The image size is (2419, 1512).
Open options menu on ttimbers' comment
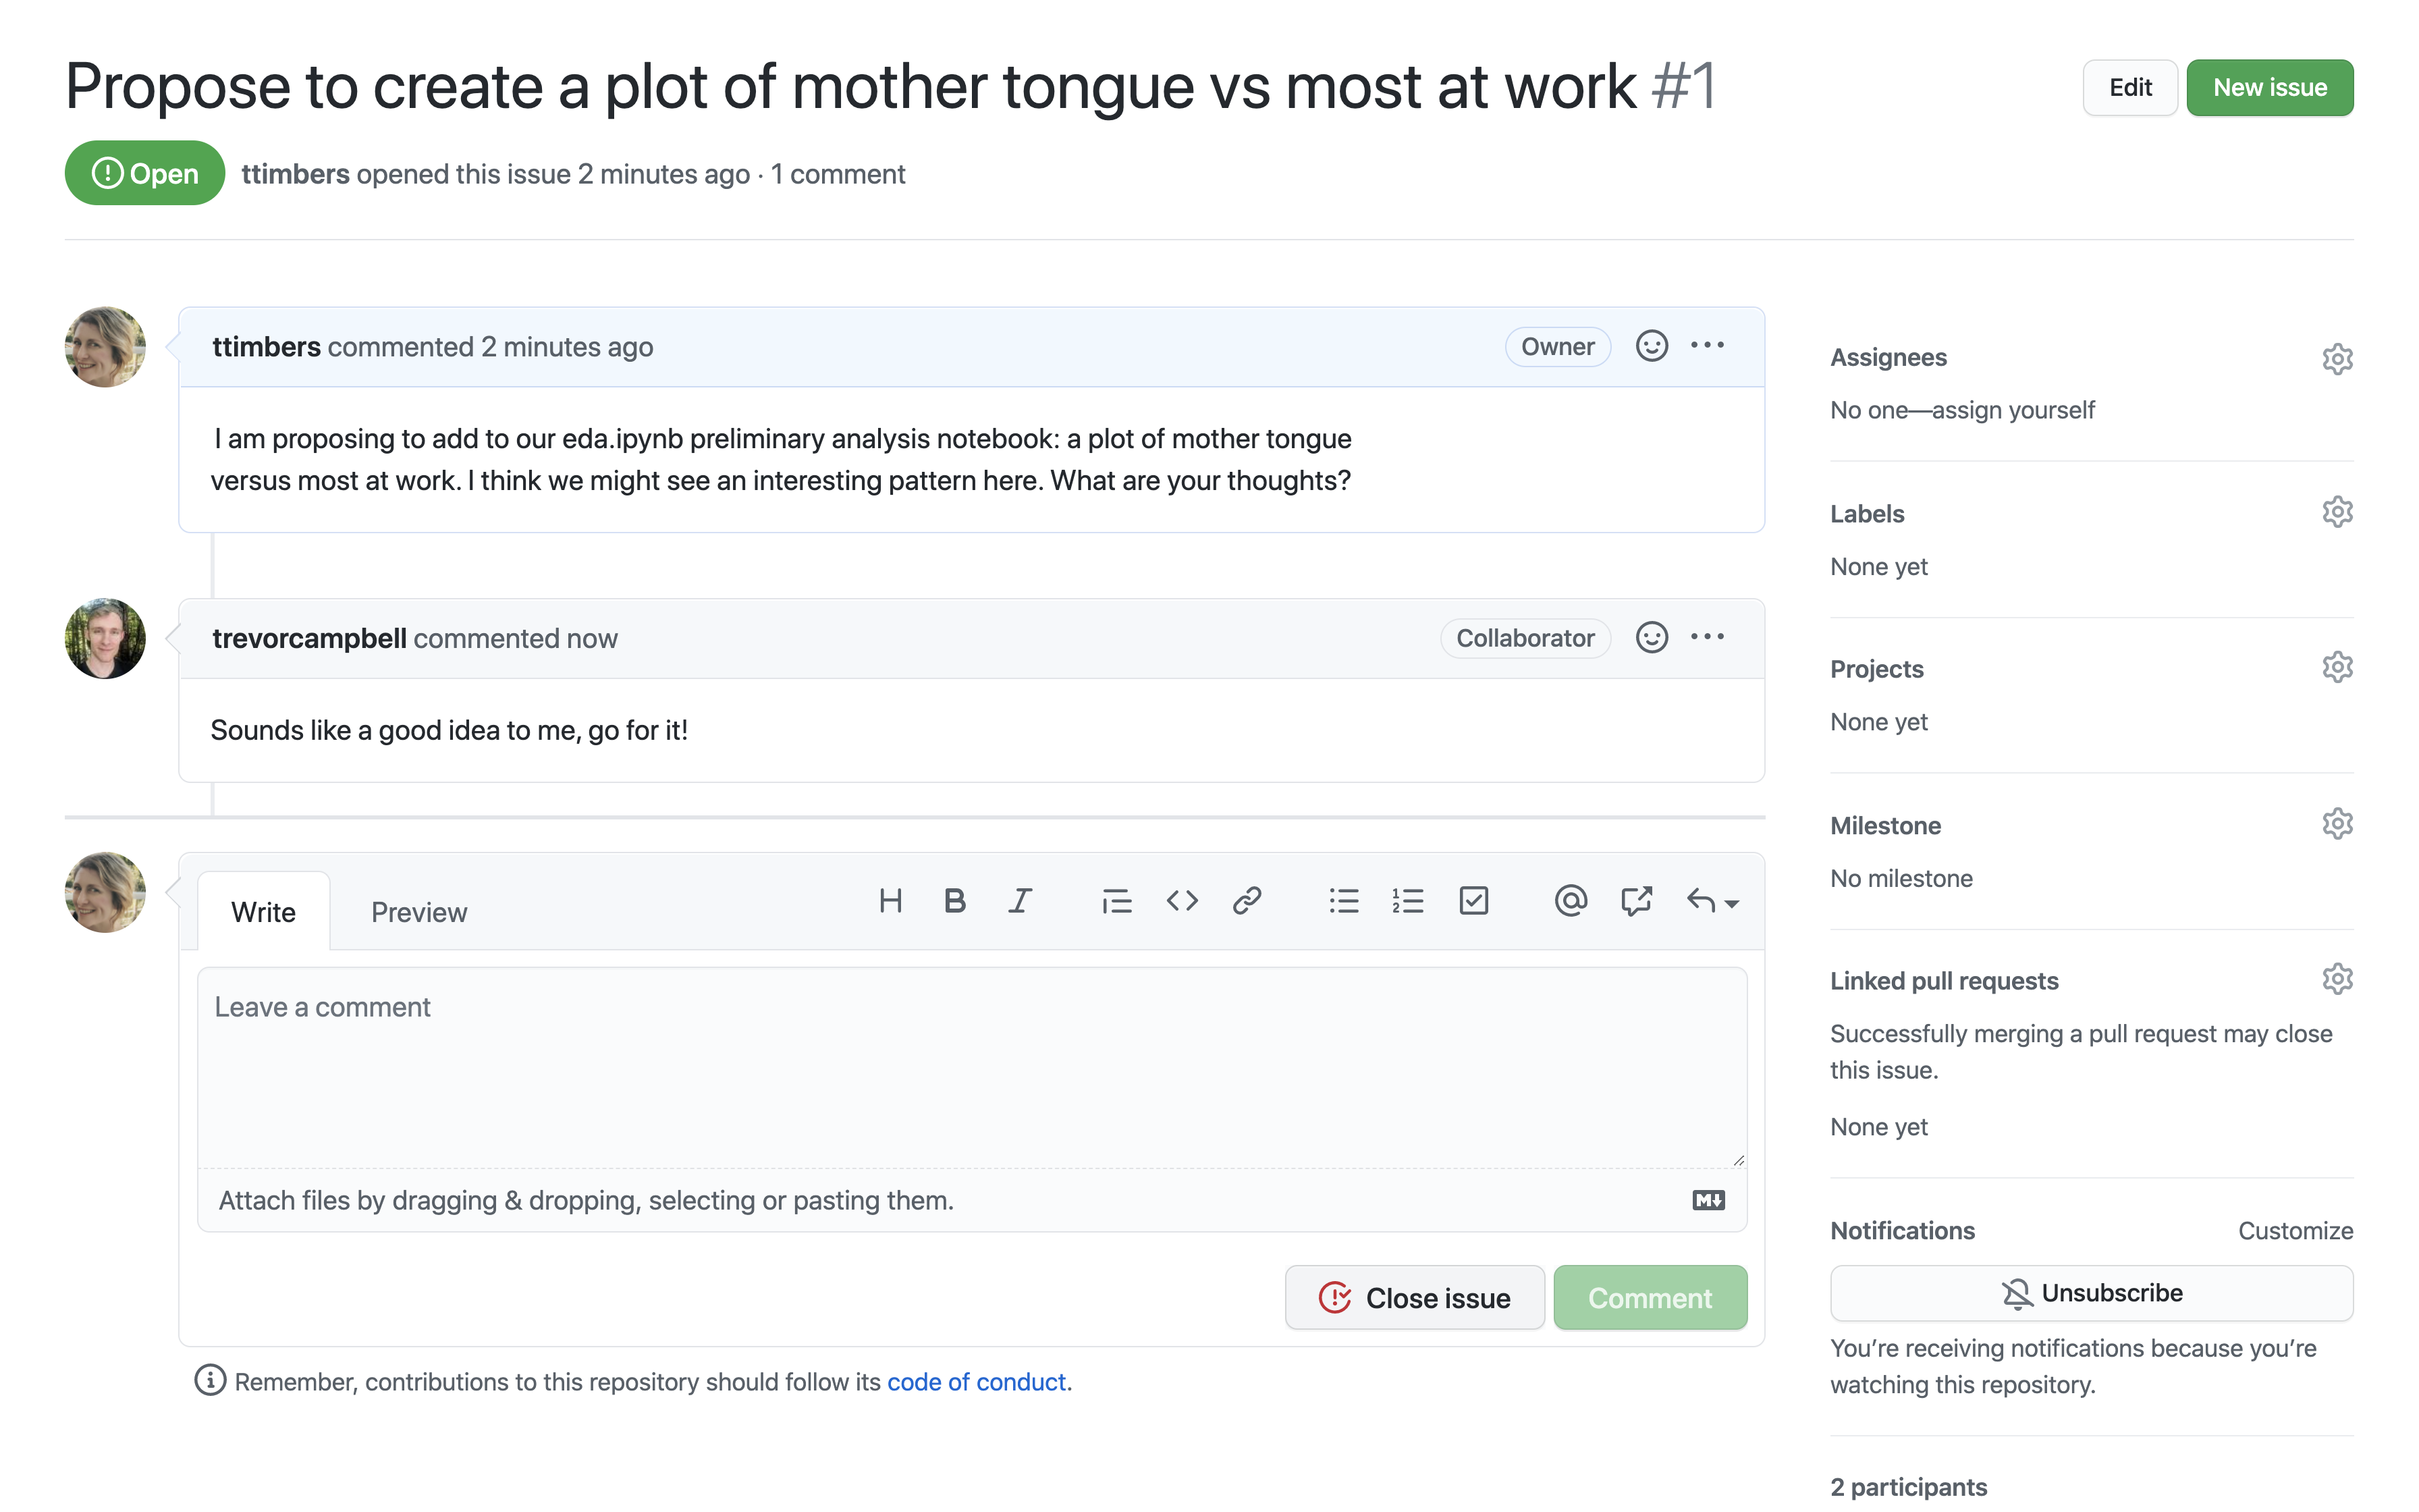1708,345
